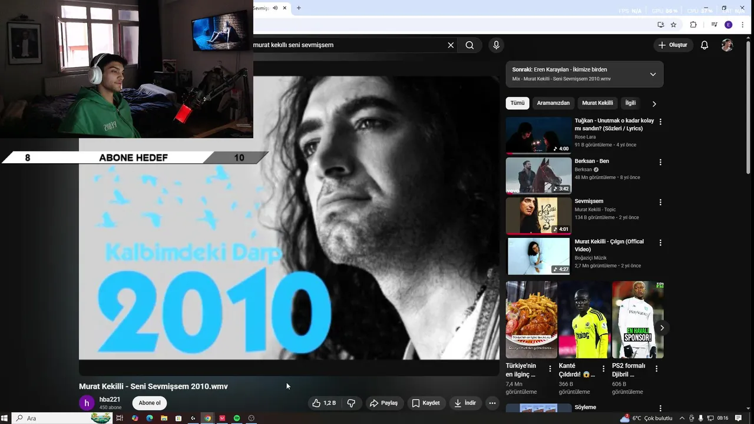Open options for Çılgın Official Video
The image size is (754, 424).
point(660,243)
